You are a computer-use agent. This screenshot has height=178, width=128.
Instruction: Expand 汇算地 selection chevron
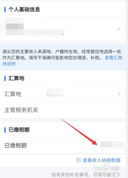(x=119, y=94)
